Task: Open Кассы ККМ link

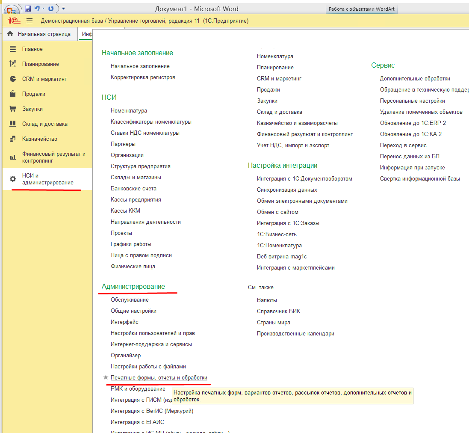Action: tap(125, 211)
